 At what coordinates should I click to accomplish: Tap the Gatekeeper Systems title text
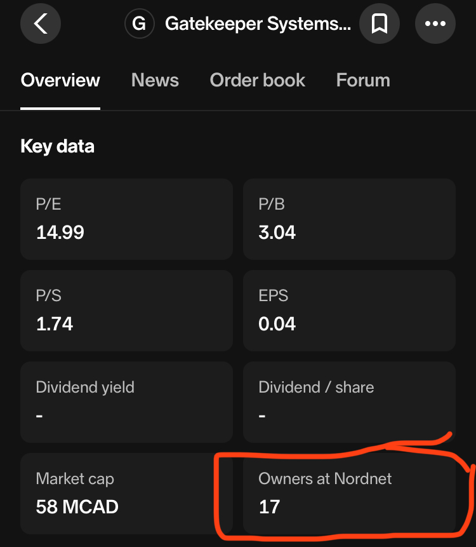[257, 24]
